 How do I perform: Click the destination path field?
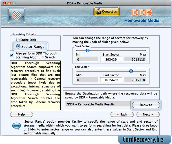98,104
